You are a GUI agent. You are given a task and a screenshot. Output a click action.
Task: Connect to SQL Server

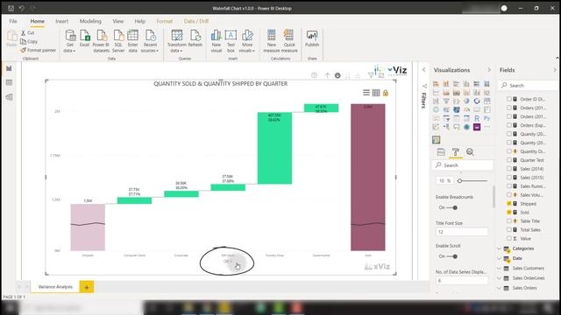pos(118,41)
